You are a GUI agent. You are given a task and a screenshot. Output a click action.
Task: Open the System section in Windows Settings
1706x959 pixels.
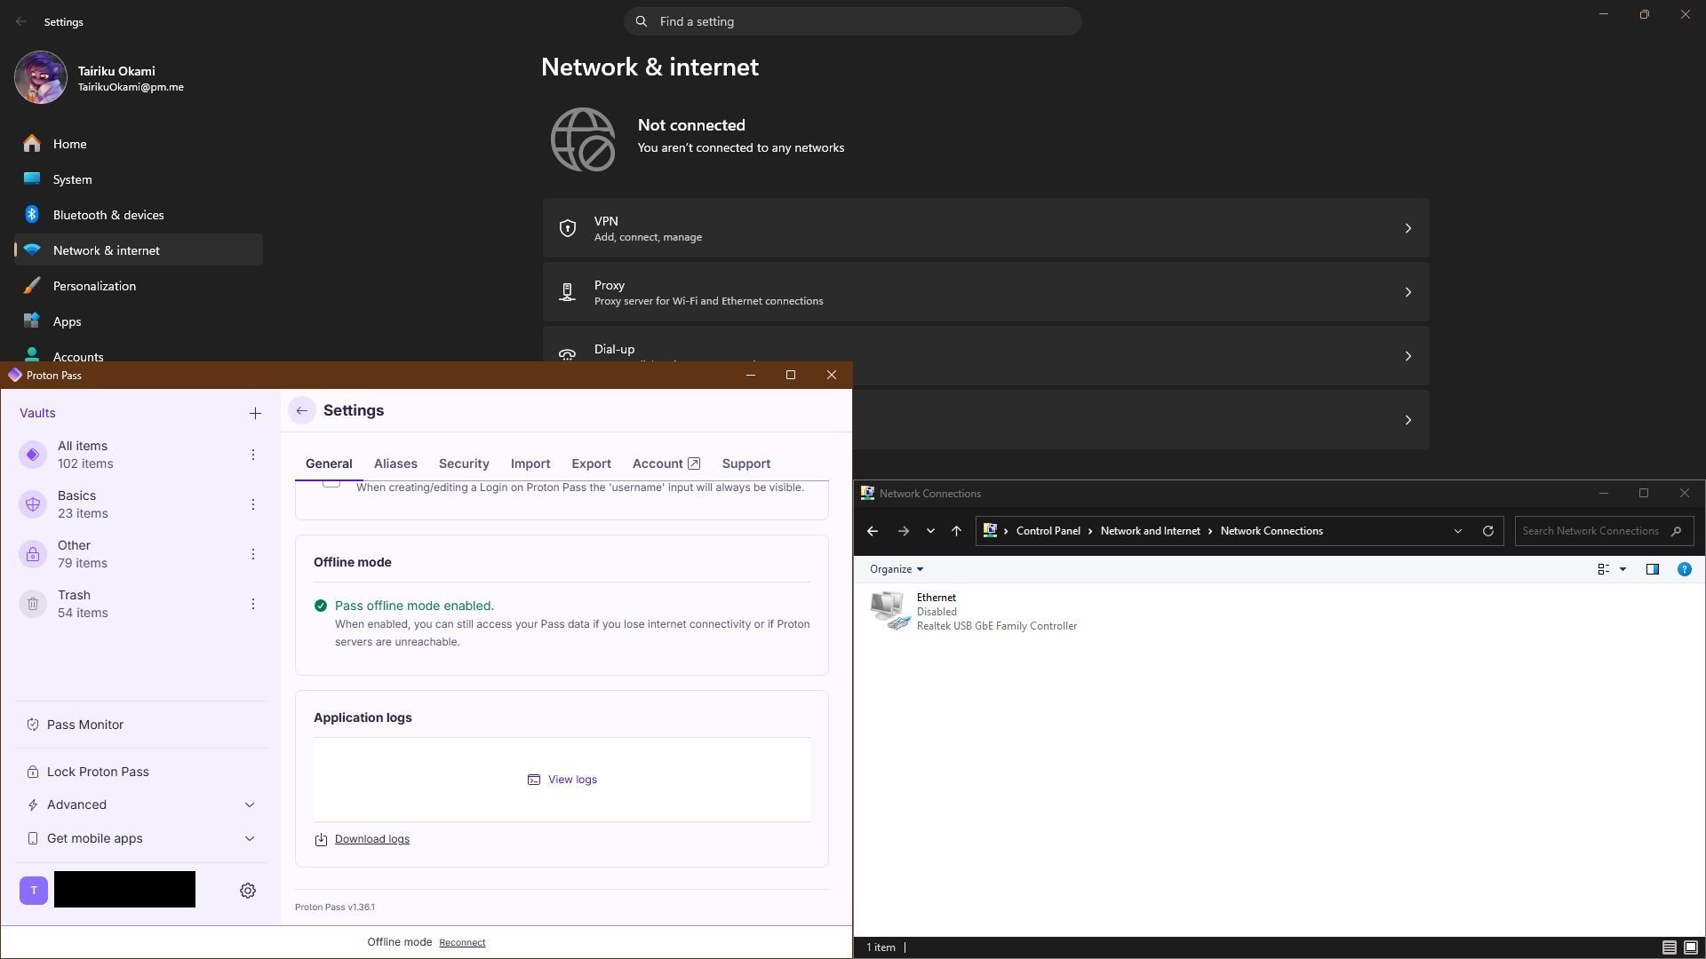click(139, 179)
